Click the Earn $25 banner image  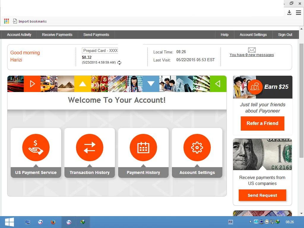tap(262, 87)
